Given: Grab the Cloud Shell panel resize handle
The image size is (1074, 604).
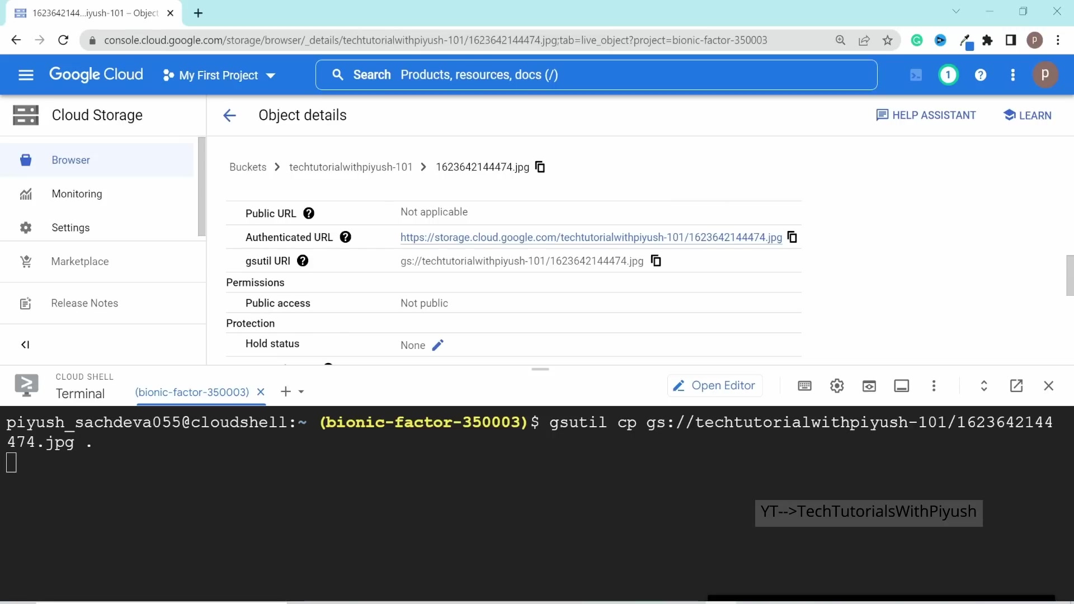Looking at the screenshot, I should tap(540, 369).
